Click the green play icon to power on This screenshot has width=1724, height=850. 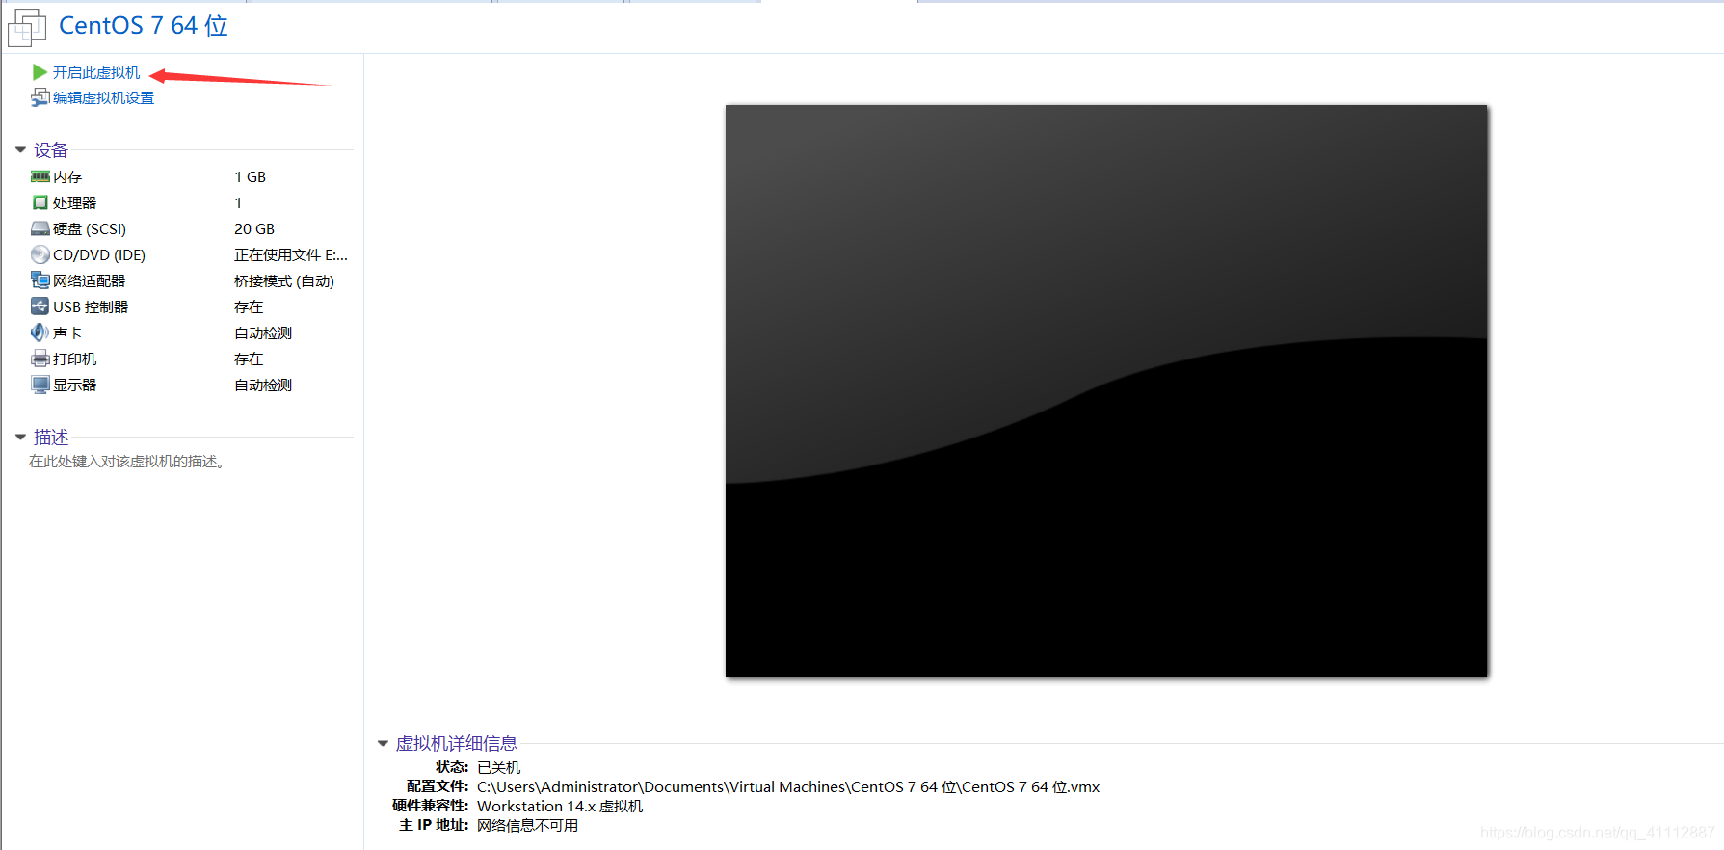coord(40,72)
